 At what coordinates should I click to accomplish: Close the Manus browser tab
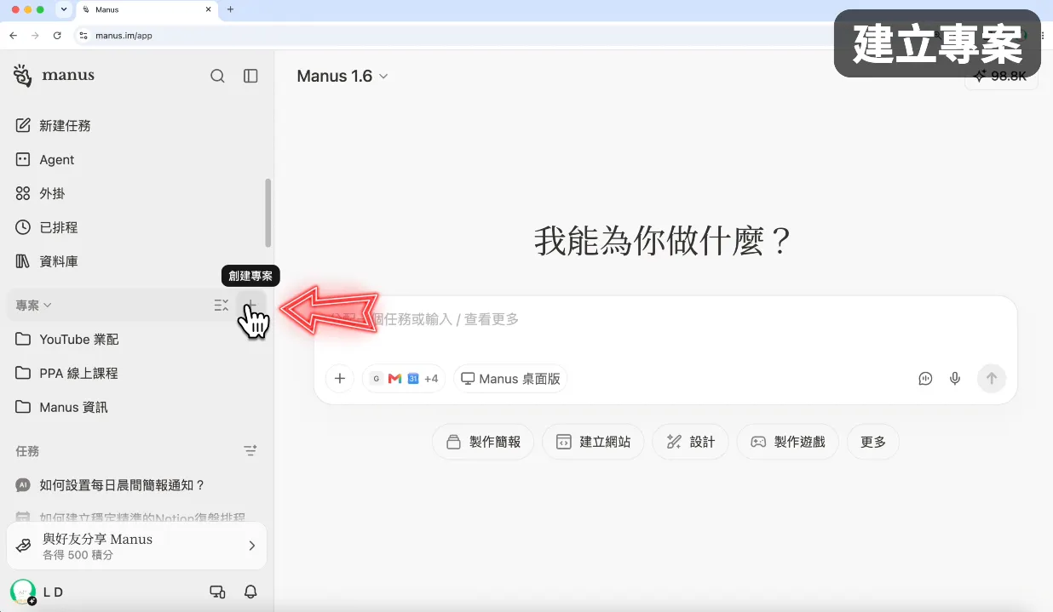point(208,9)
